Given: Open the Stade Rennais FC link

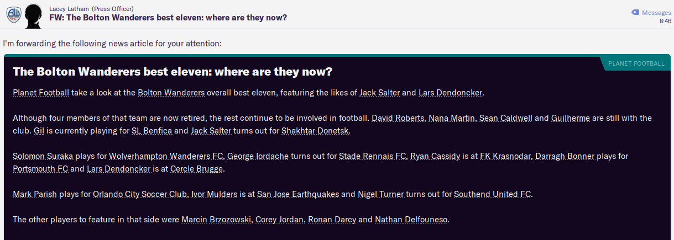Looking at the screenshot, I should click(x=373, y=156).
